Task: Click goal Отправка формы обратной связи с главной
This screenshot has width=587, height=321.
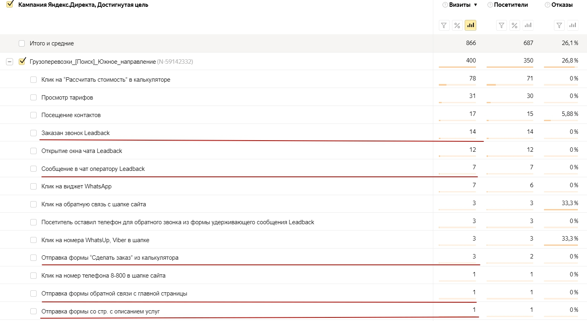Action: (x=114, y=294)
